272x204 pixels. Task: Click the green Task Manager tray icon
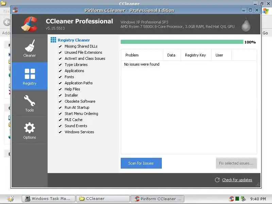(237, 199)
